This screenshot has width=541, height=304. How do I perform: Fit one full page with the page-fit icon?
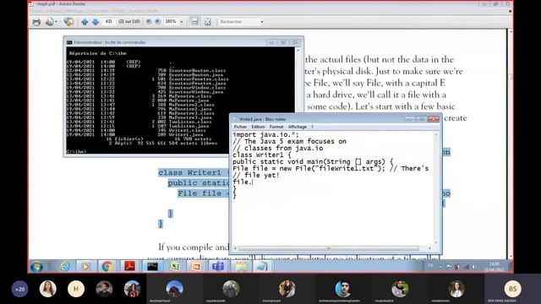(208, 22)
